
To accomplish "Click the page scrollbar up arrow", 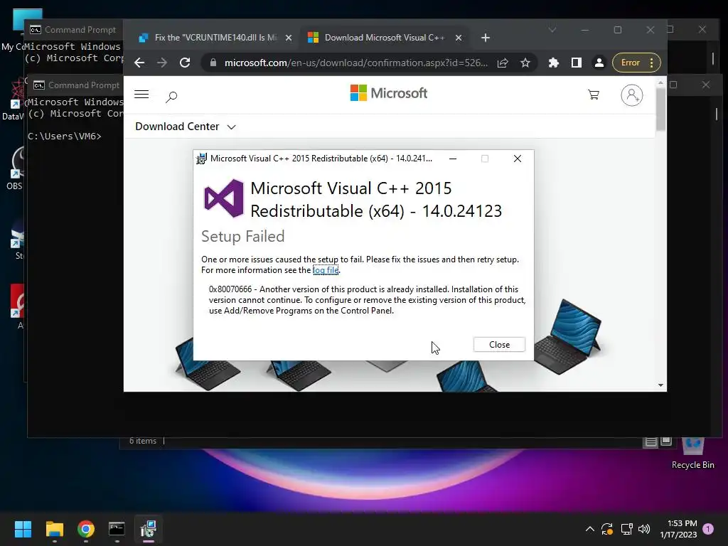I will pos(660,82).
